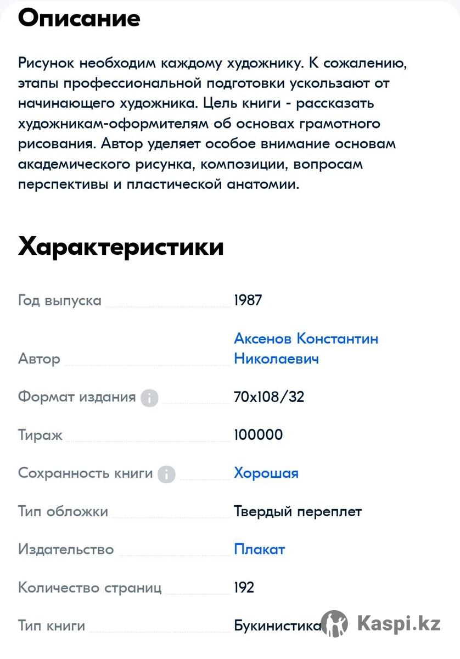Click the Тип обложки label
The image size is (460, 659).
click(x=63, y=512)
